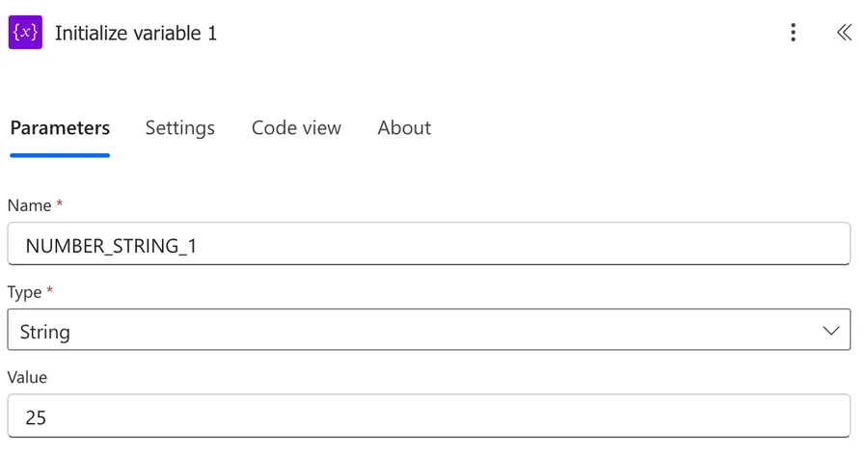Click the "Initialize variable 1" title text
This screenshot has height=456, width=868.
pyautogui.click(x=136, y=33)
